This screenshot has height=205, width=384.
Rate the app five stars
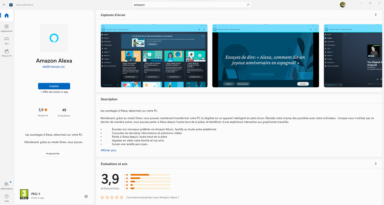point(121,197)
